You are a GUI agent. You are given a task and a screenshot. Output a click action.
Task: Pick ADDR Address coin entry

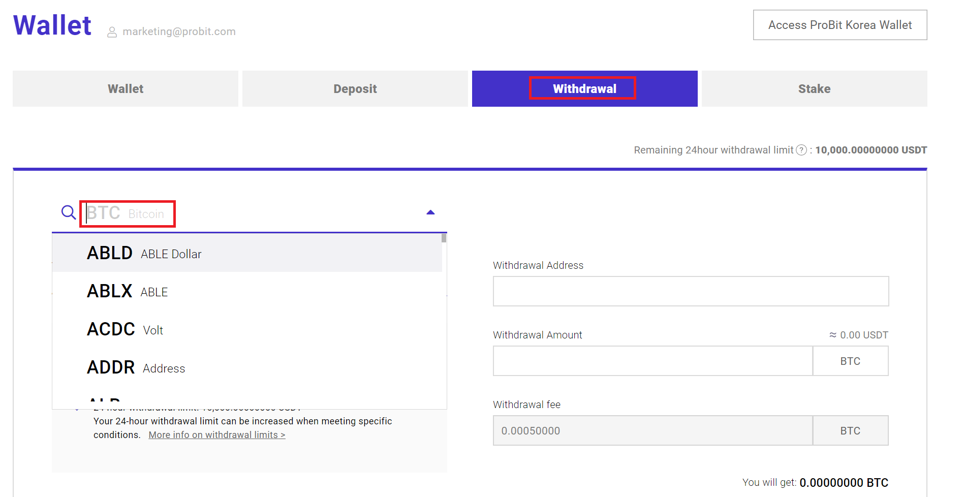(247, 367)
